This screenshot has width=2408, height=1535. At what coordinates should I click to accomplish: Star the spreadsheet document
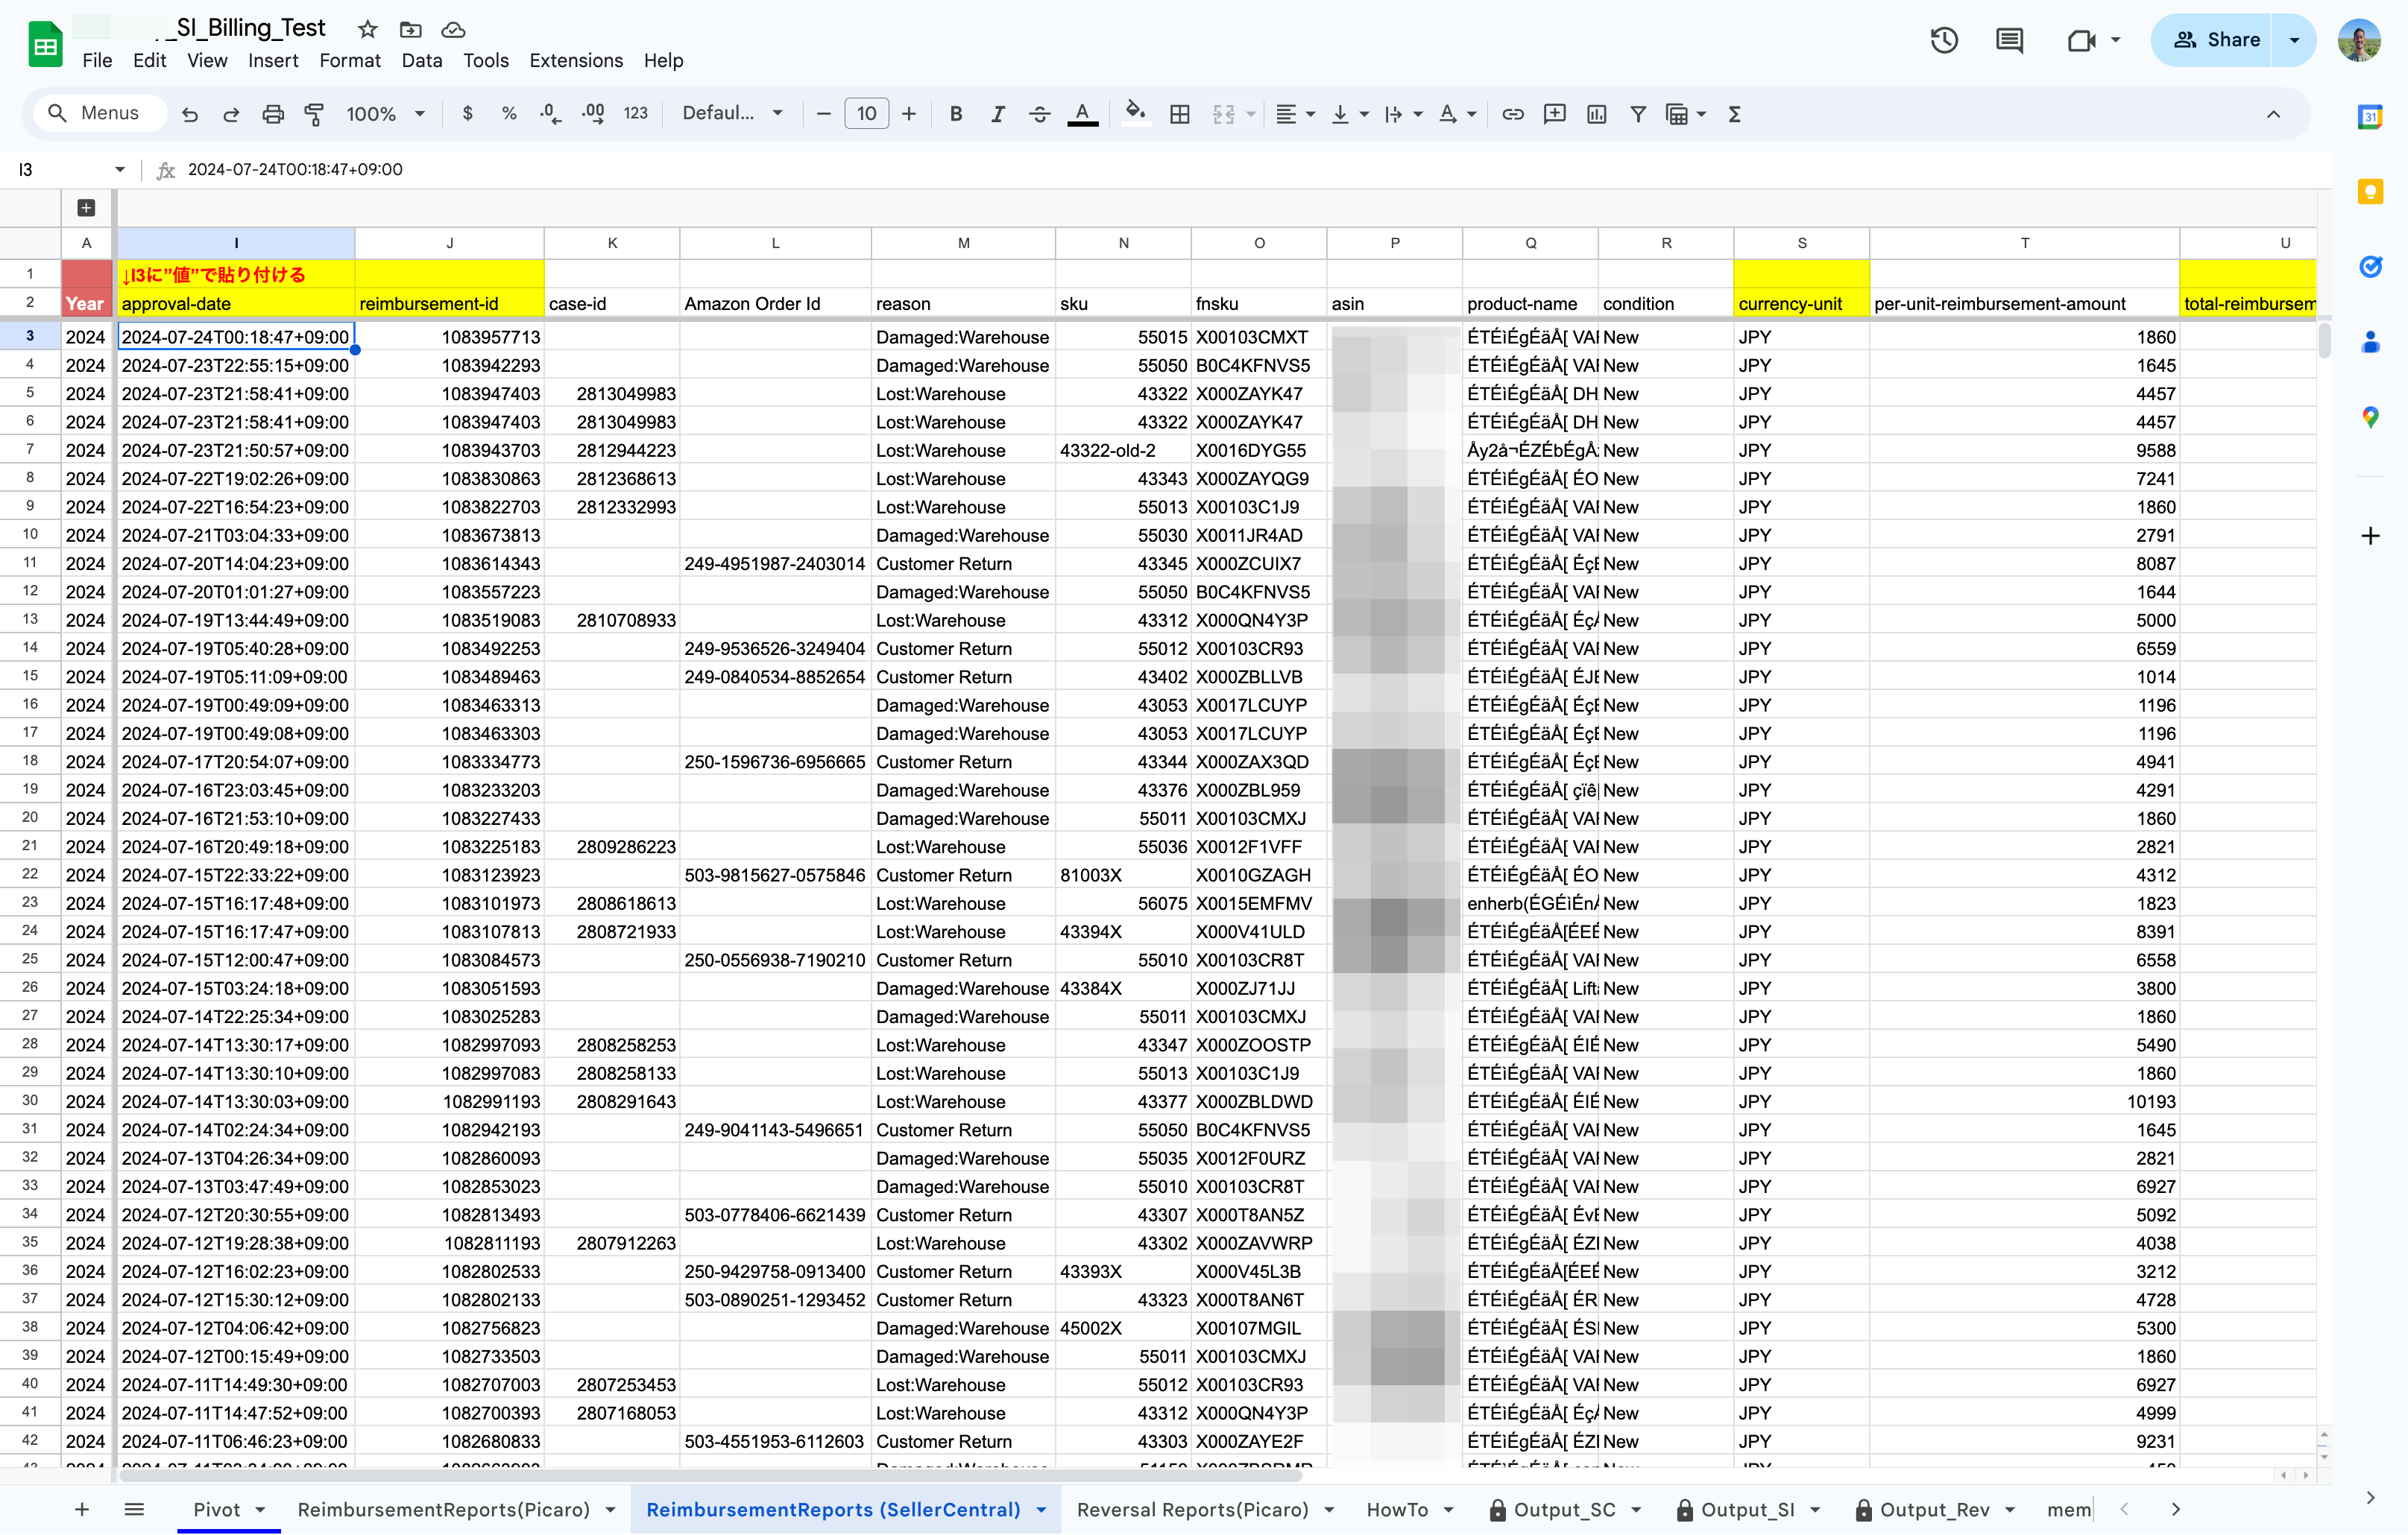(367, 29)
